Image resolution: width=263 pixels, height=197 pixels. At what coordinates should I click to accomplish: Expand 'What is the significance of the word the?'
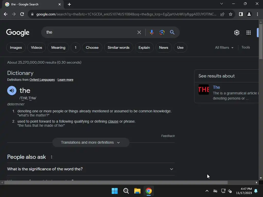click(91, 169)
